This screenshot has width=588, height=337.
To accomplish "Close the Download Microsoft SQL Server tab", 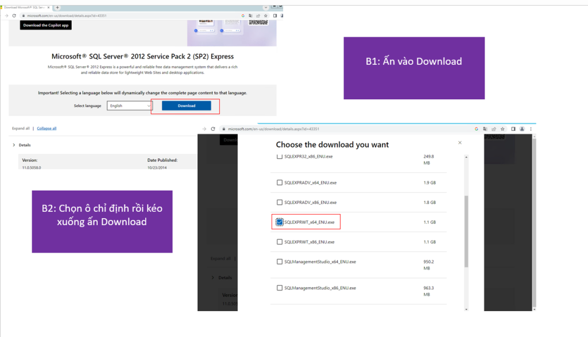I will (48, 7).
